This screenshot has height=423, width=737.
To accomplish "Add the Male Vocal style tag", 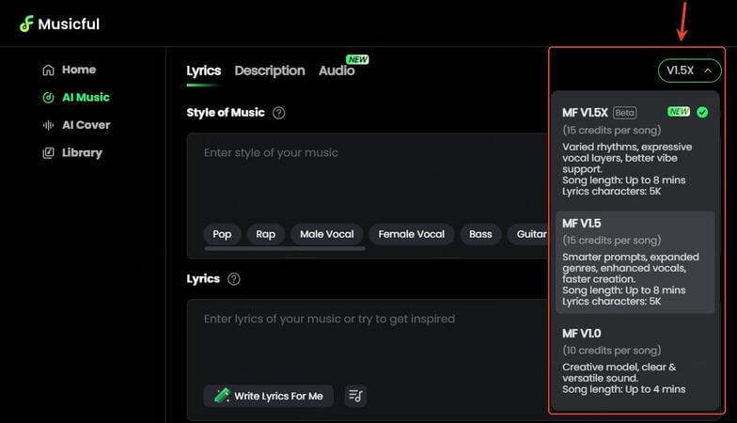I will pyautogui.click(x=327, y=234).
